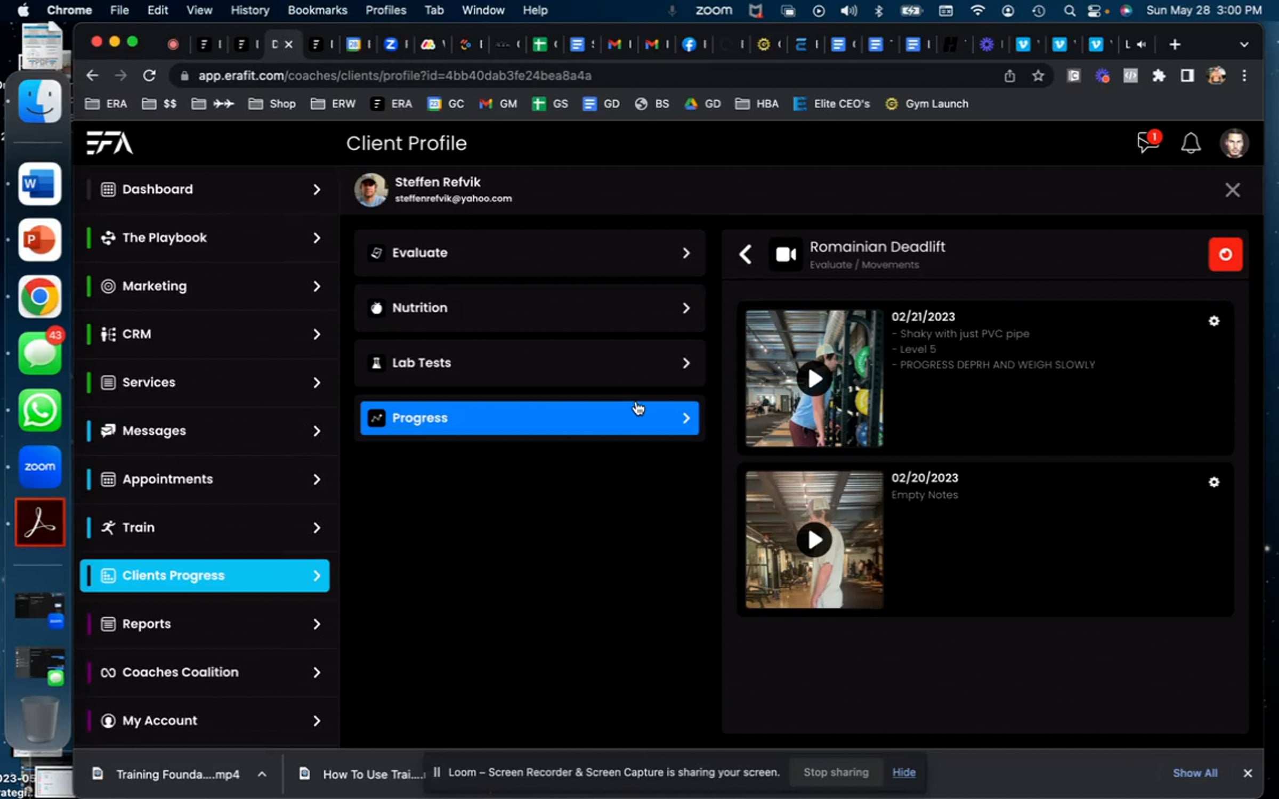
Task: Click the back arrow beside Romanian Deadlift
Action: (x=745, y=255)
